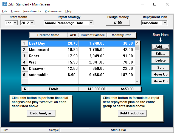Screen dimensions: 174x133
Task: Select the Discover creditor row
Action: (82, 68)
